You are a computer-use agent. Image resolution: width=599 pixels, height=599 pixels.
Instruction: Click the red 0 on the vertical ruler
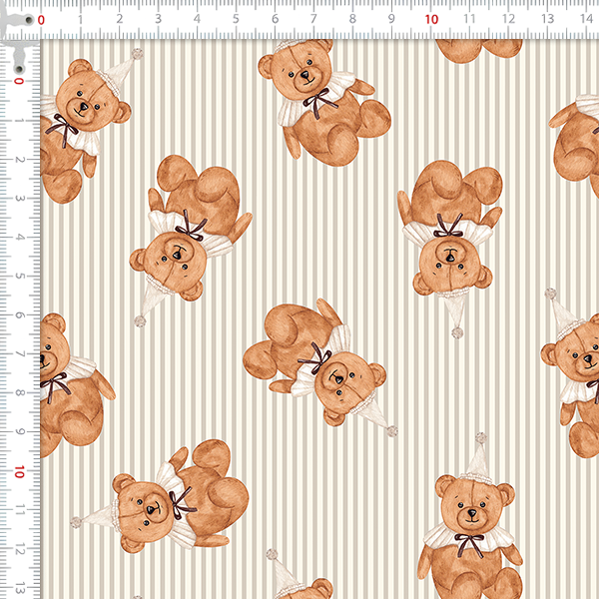tap(19, 81)
